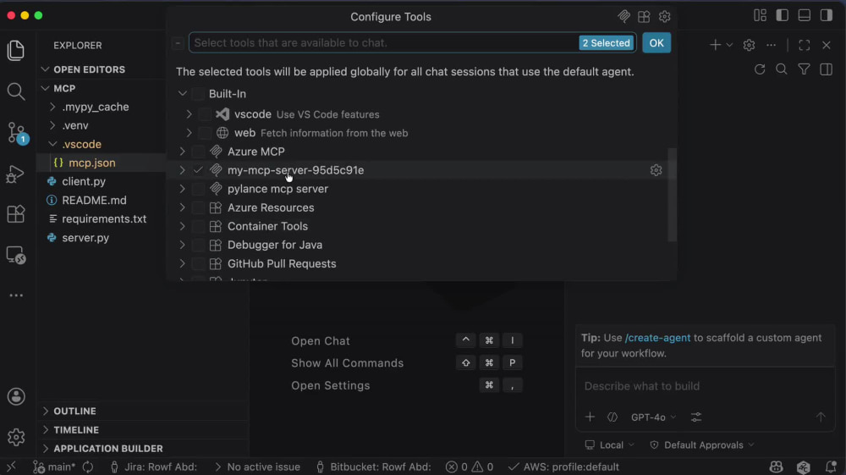Expand the vscode tool row
The height and width of the screenshot is (475, 846).
point(189,114)
